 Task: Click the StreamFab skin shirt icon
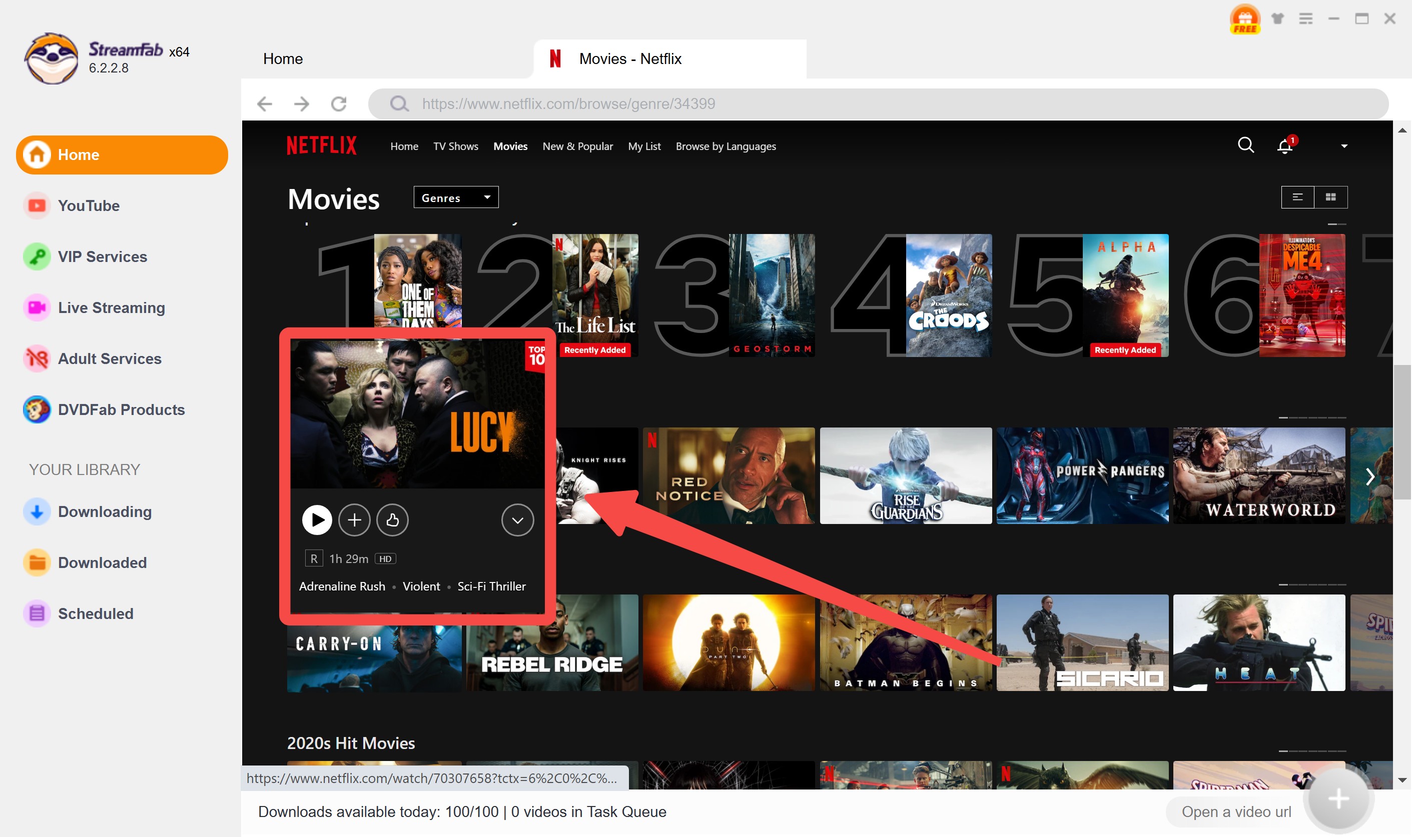(x=1278, y=18)
